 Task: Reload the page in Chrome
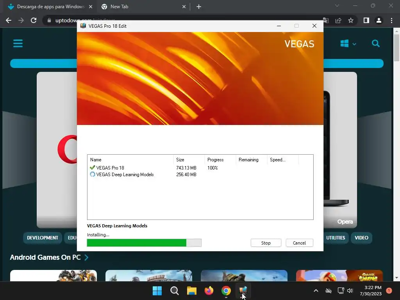point(34,20)
